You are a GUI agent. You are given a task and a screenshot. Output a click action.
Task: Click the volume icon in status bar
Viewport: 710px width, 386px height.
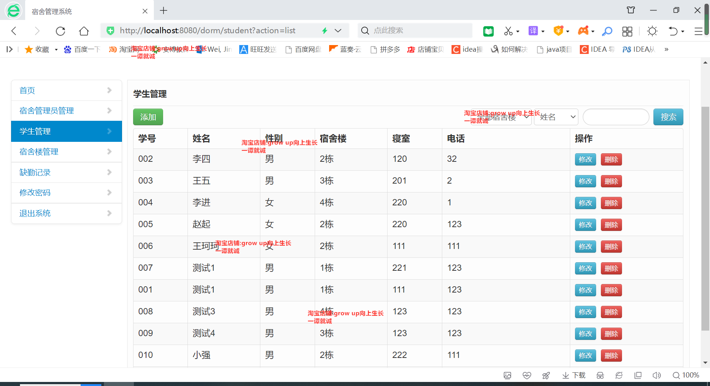(657, 375)
